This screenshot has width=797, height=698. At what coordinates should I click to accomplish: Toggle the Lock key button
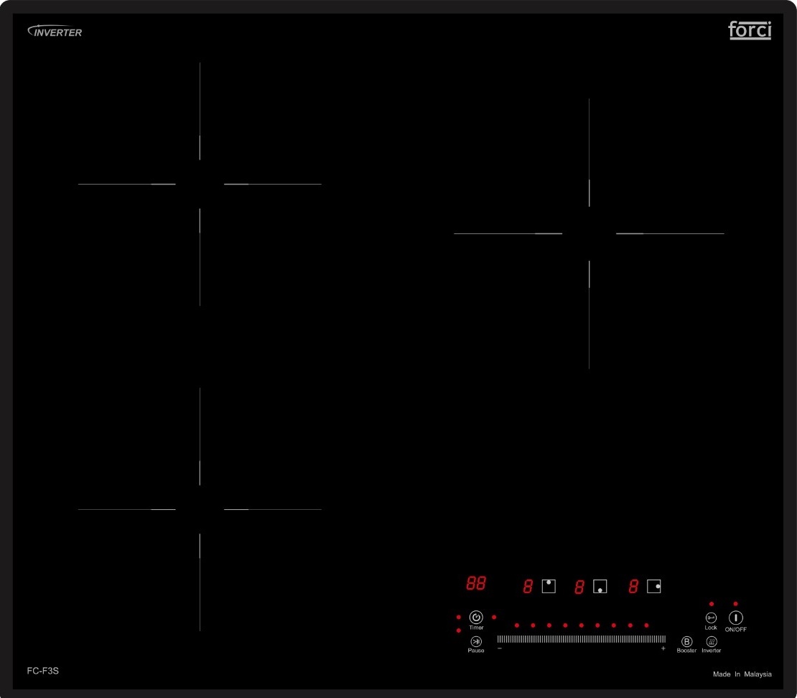click(x=711, y=618)
